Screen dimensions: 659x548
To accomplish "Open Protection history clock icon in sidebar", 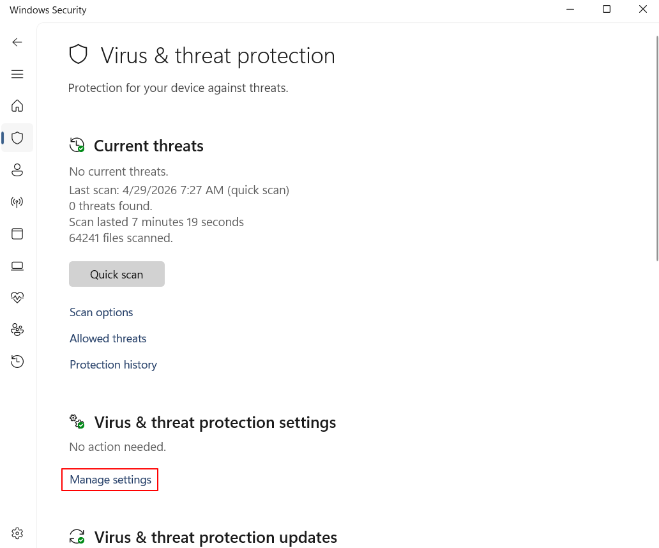I will tap(17, 362).
